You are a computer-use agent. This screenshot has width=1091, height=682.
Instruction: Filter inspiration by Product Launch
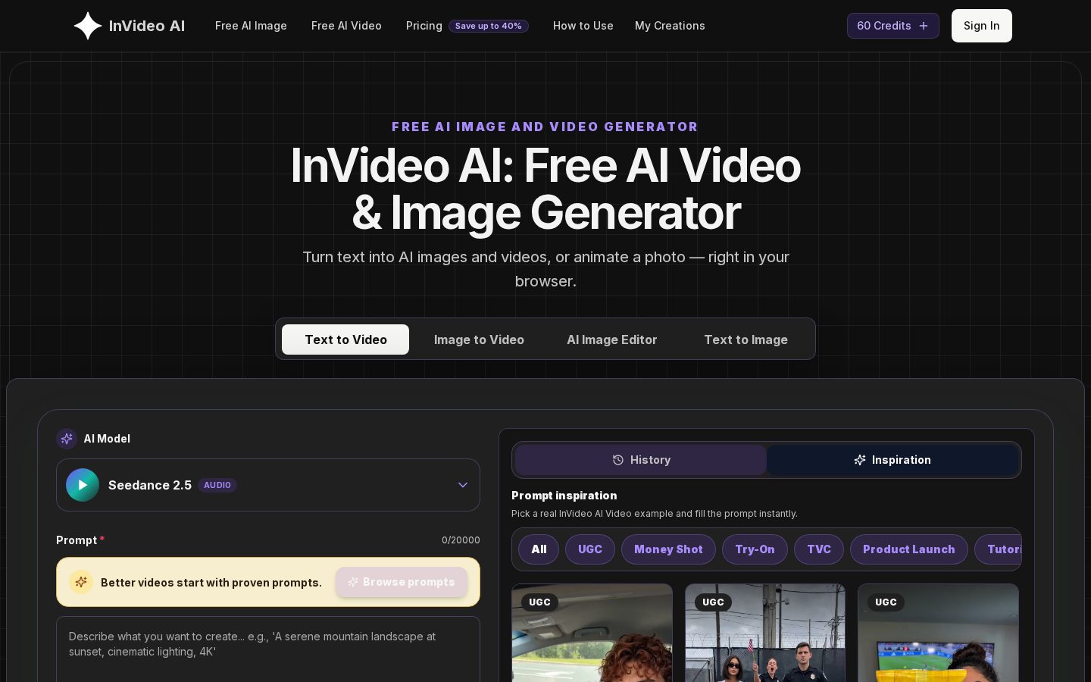tap(908, 549)
